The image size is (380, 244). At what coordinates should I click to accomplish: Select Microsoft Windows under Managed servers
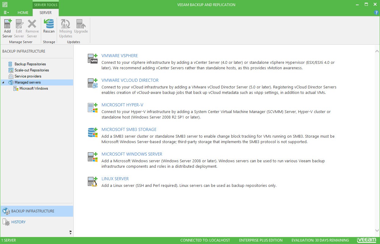pyautogui.click(x=34, y=88)
